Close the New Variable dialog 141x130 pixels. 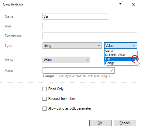coord(134,5)
